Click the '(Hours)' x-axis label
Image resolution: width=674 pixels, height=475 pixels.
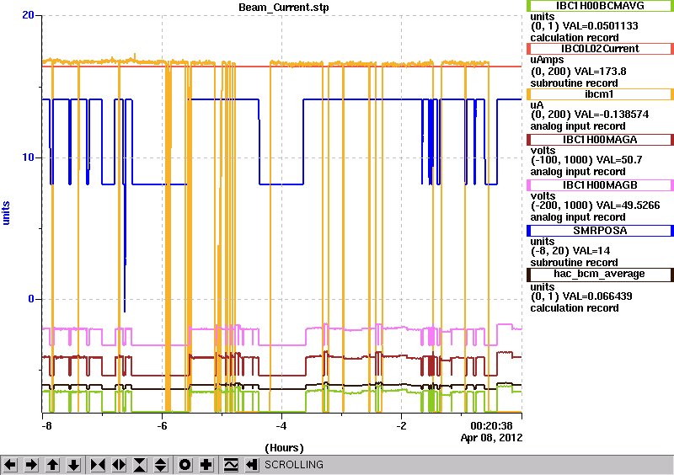tap(284, 448)
